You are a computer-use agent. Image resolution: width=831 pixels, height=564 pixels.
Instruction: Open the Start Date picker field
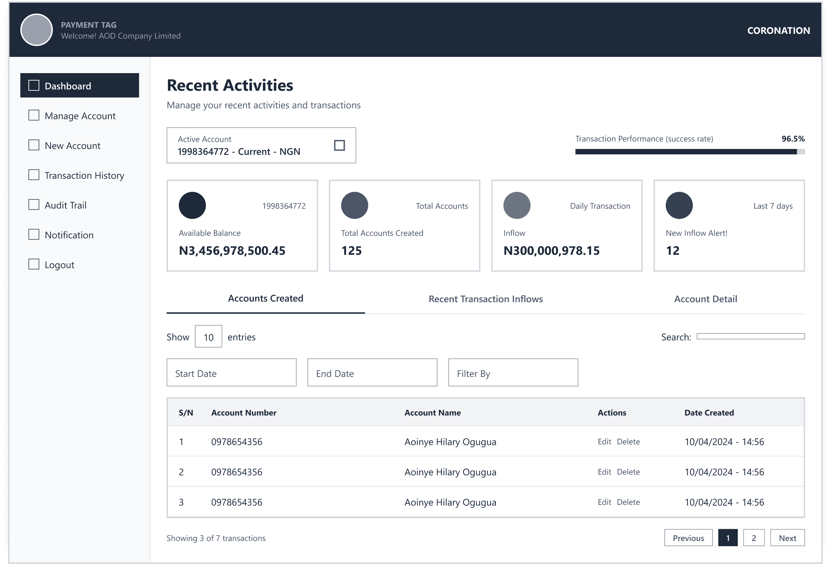click(231, 373)
